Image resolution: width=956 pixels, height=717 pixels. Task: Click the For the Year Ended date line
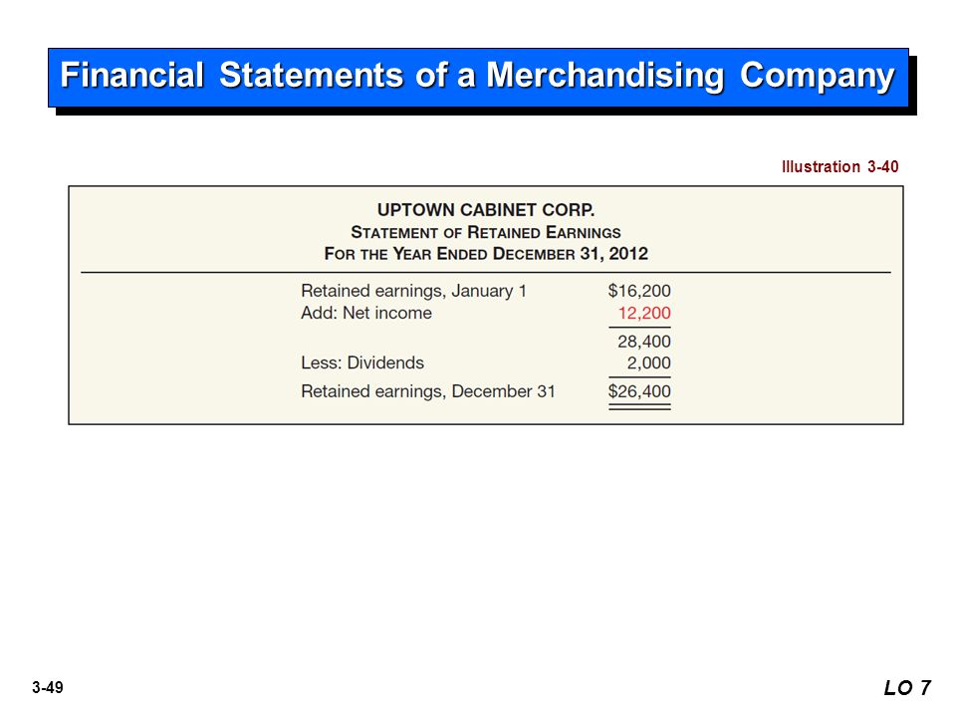click(x=486, y=254)
